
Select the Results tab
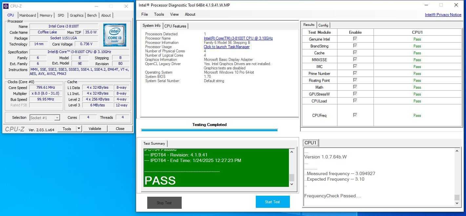309,25
